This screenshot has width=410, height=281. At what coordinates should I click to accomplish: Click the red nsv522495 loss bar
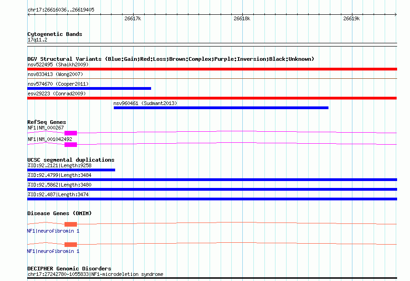(212, 69)
